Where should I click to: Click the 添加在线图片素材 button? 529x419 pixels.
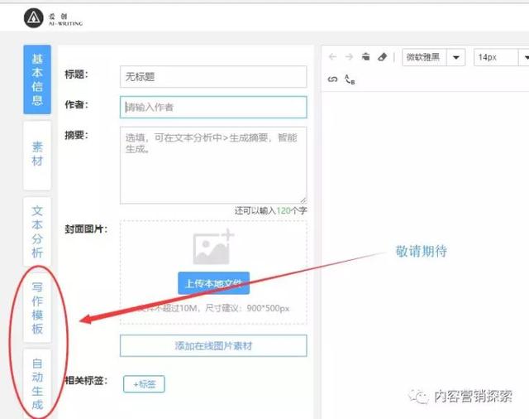[213, 345]
